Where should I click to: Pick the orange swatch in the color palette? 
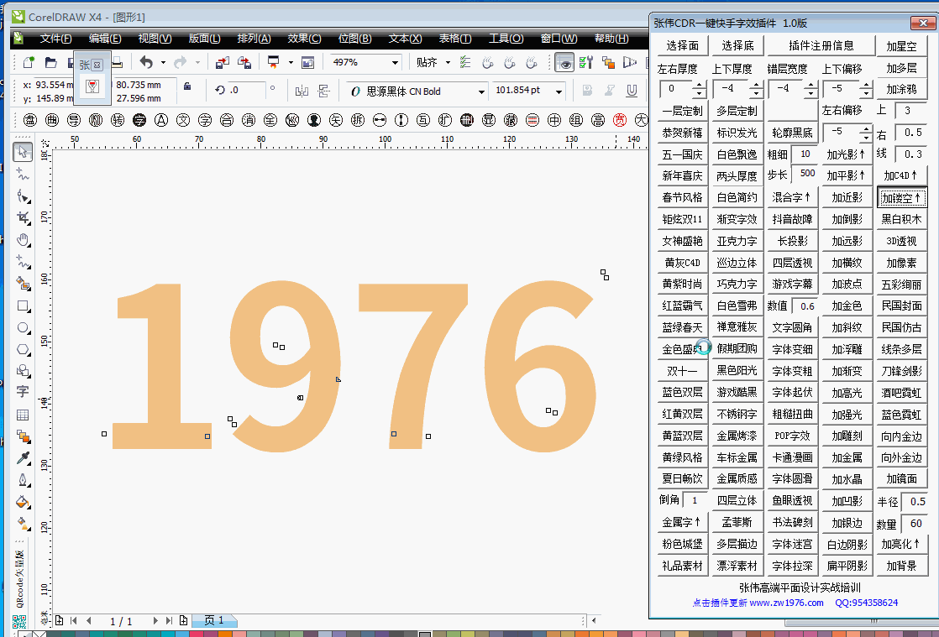click(226, 634)
